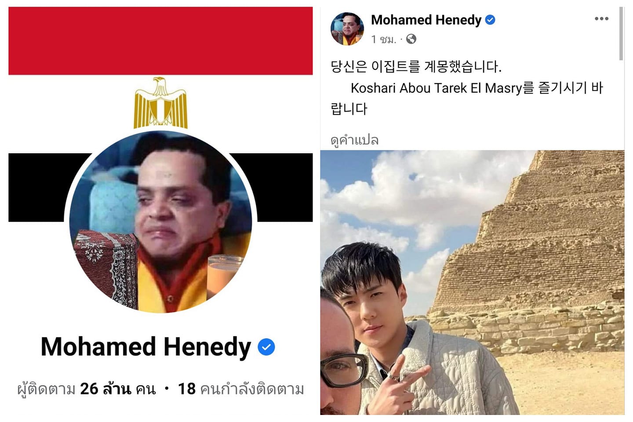Click the Koshari Abou Tarek text line

(x=477, y=88)
